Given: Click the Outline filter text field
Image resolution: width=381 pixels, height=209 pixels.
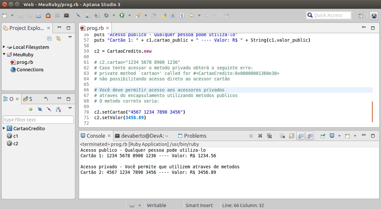Looking at the screenshot, I should [x=38, y=120].
